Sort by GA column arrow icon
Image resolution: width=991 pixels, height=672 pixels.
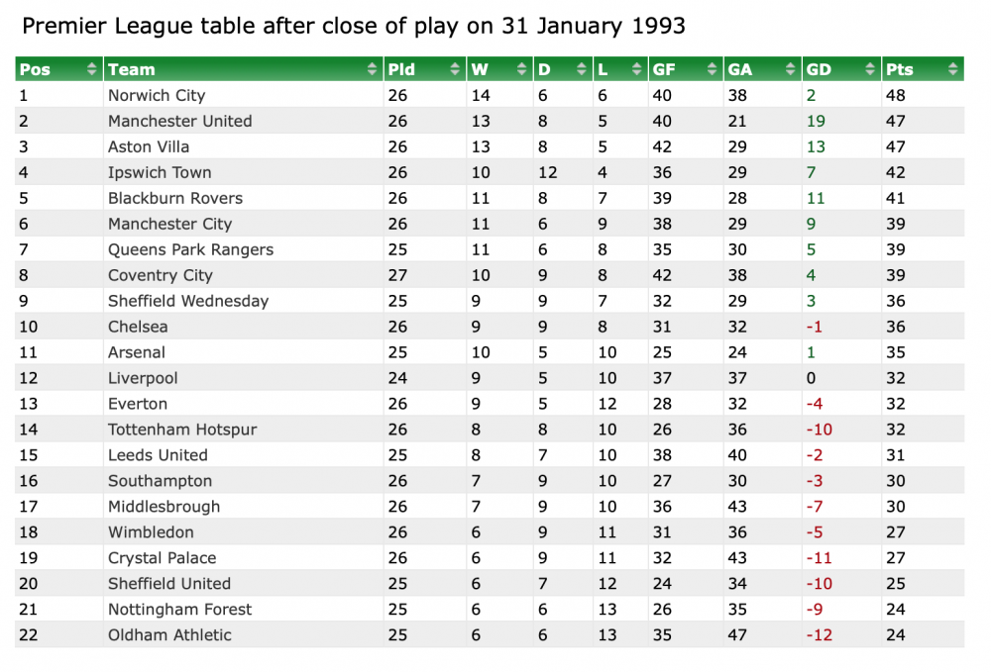792,69
